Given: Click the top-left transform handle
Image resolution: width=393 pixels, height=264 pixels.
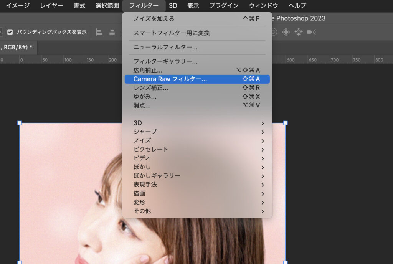Looking at the screenshot, I should (x=20, y=123).
